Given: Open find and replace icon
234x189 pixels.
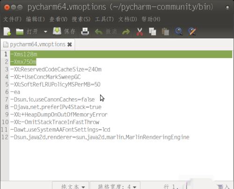Looking at the screenshot, I should click(x=192, y=31).
